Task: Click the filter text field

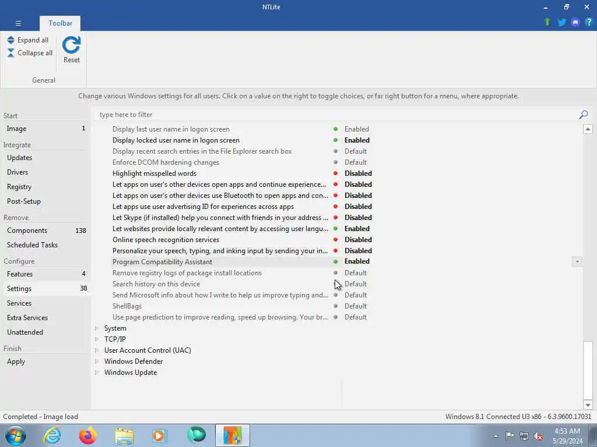Action: tap(335, 115)
